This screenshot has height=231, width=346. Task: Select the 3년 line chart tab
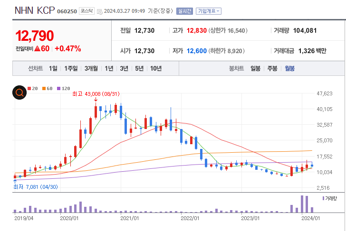tap(124, 68)
